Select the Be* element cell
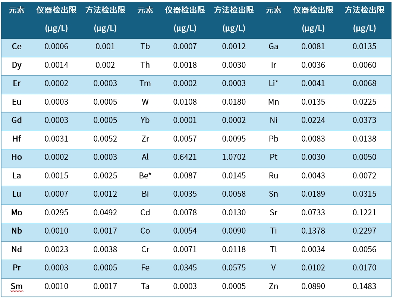 click(x=145, y=175)
